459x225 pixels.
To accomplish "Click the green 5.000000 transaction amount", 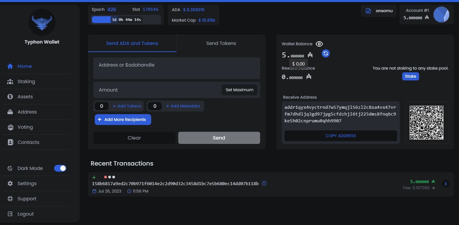I will coord(419,182).
